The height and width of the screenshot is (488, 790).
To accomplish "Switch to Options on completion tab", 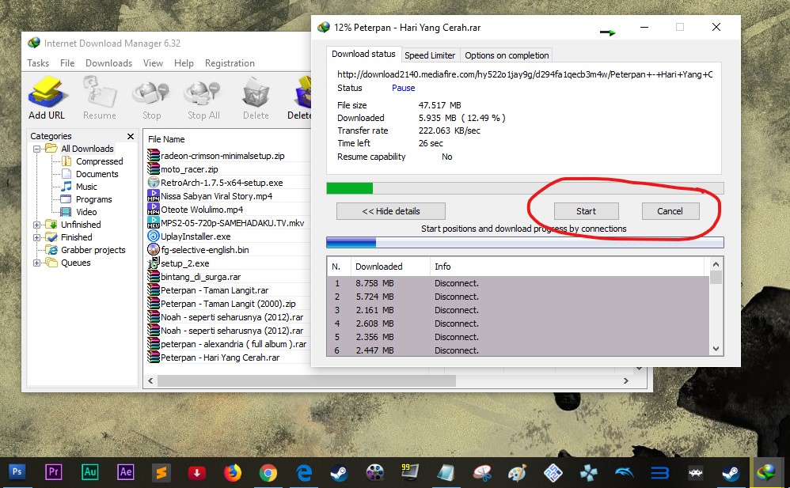I will point(507,55).
